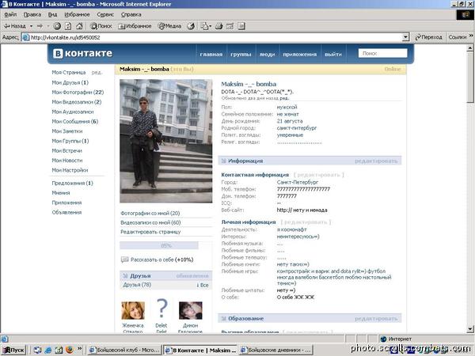
Task: Open Мои Заметки sidebar link
Action: (67, 131)
